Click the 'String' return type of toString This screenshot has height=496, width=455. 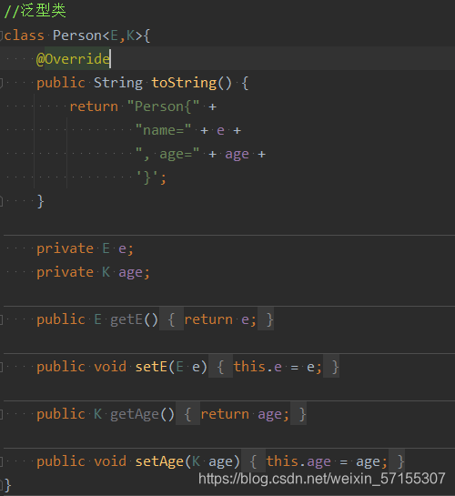point(118,83)
